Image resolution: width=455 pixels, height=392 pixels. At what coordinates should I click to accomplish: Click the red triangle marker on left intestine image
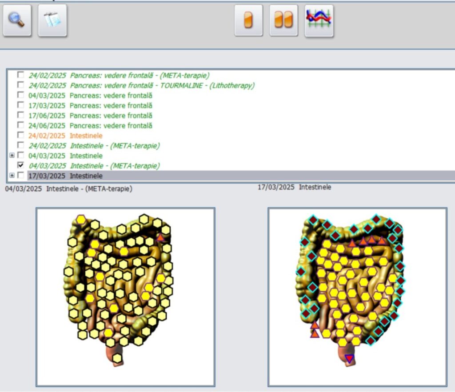point(160,238)
